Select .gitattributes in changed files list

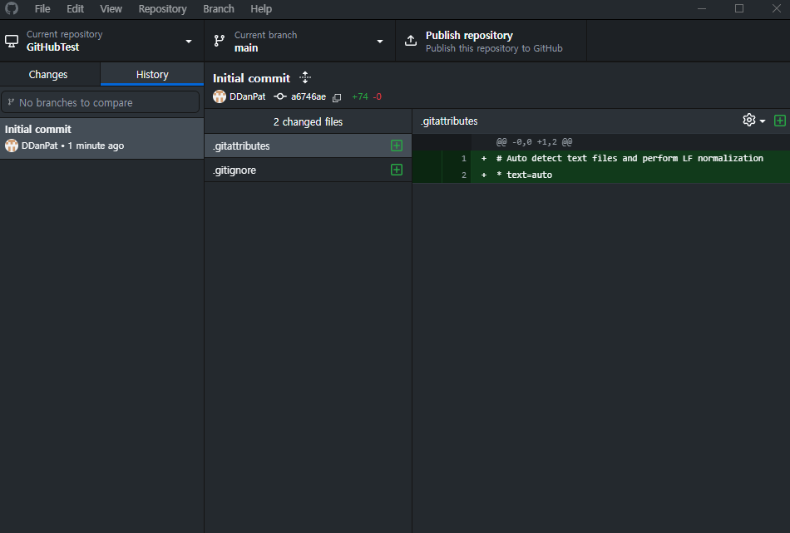tap(308, 146)
